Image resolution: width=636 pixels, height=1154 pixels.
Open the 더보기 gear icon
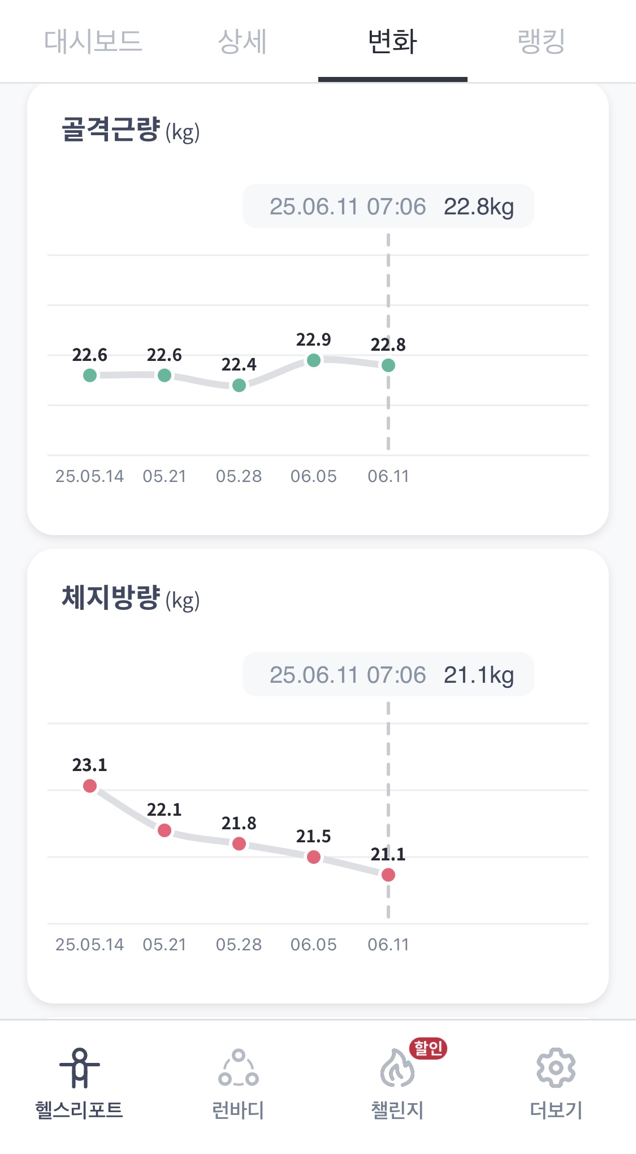pos(556,1068)
